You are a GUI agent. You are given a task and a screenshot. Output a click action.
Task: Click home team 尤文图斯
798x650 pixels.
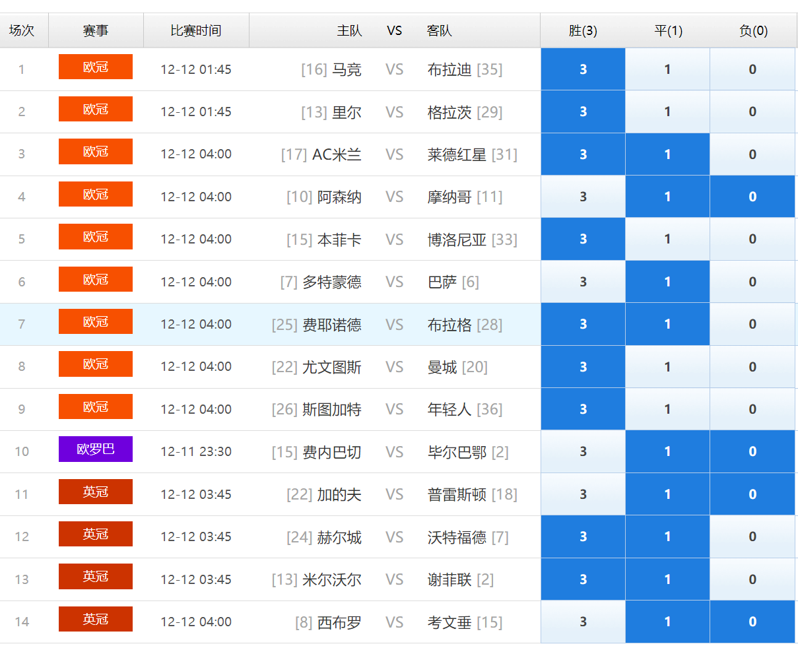click(x=332, y=367)
